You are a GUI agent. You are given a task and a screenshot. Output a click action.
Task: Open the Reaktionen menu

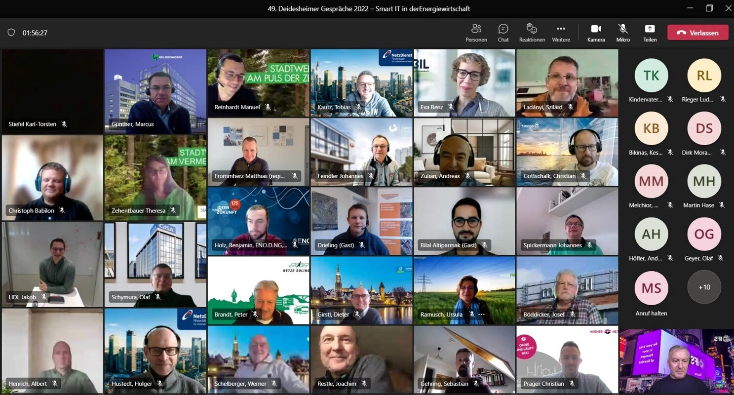tap(532, 33)
